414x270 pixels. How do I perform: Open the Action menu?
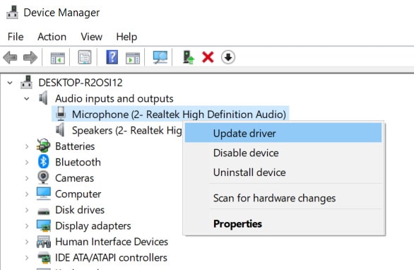tap(52, 37)
